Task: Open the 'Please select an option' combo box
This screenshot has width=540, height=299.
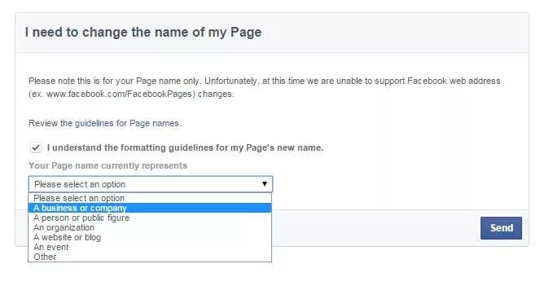Action: click(151, 184)
